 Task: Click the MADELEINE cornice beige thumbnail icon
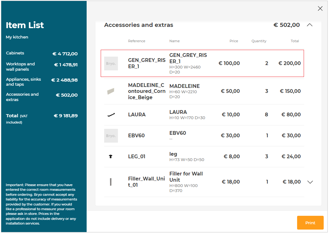(111, 91)
